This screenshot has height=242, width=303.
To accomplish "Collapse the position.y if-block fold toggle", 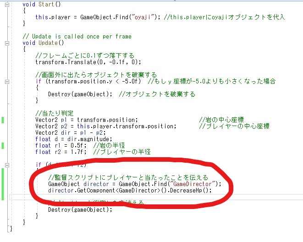I will (x=7, y=82).
